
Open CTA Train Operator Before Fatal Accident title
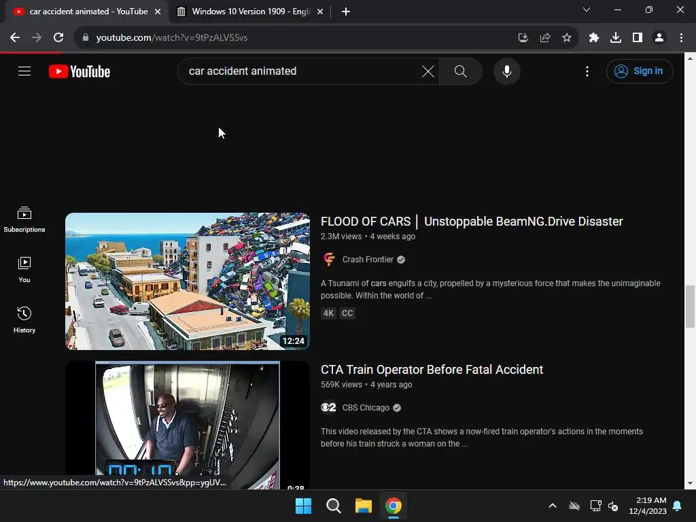click(432, 370)
